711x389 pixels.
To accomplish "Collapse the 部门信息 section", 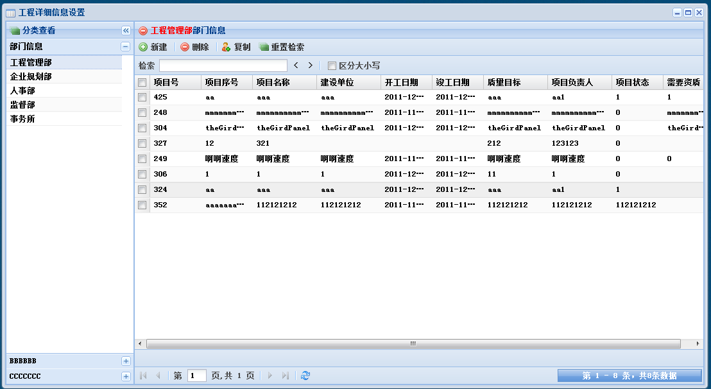I will [x=126, y=48].
